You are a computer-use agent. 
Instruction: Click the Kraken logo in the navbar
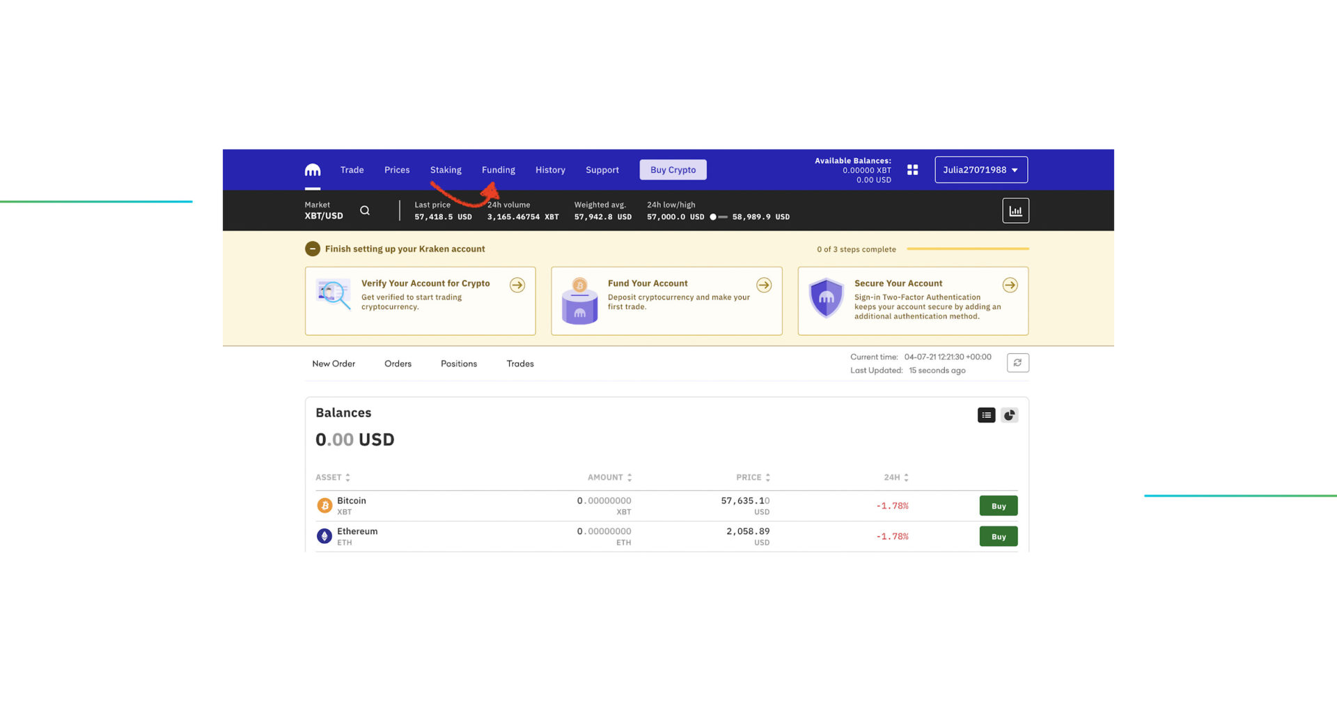[x=312, y=169]
